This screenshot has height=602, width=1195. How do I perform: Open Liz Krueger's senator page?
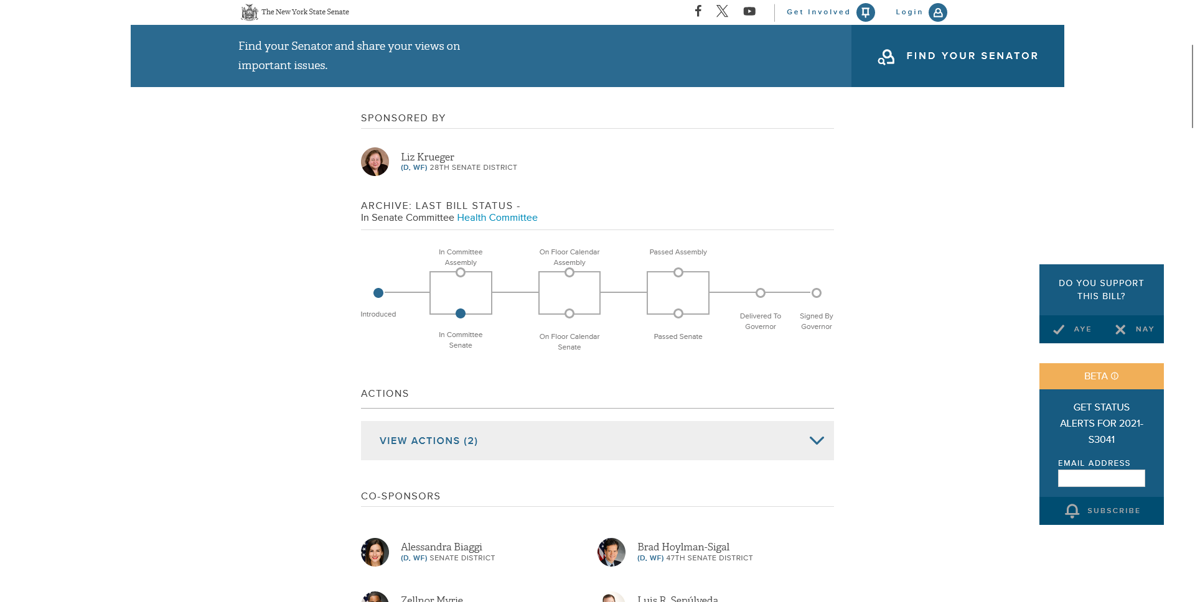(x=428, y=157)
